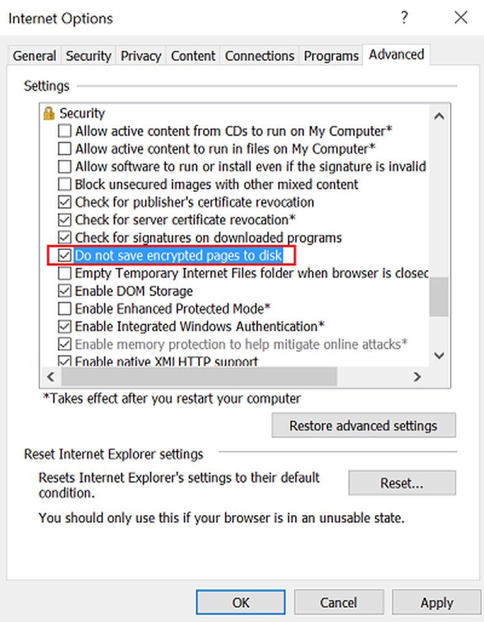The width and height of the screenshot is (484, 622).
Task: Open the Privacy tab
Action: (141, 56)
